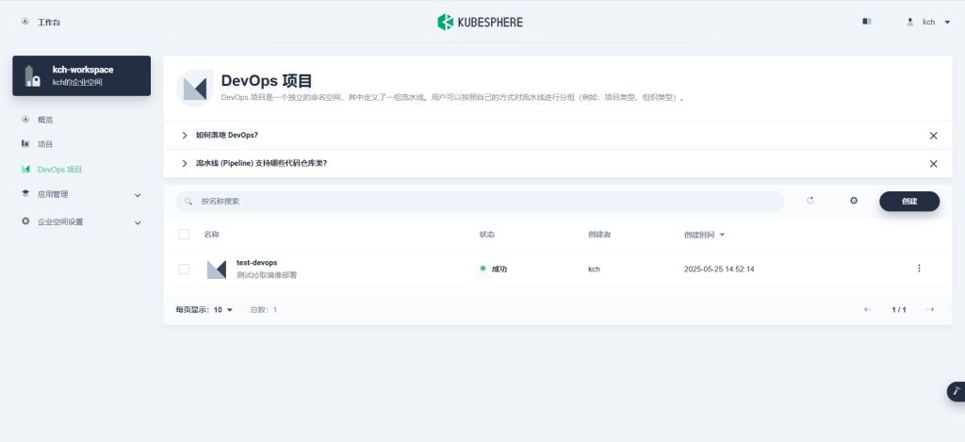Sort by the 创建时间 column arrow
This screenshot has width=965, height=442.
click(722, 236)
